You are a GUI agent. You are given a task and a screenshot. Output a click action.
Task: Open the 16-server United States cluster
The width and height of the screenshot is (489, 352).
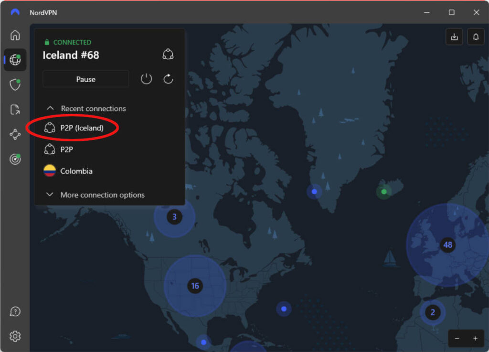point(195,286)
